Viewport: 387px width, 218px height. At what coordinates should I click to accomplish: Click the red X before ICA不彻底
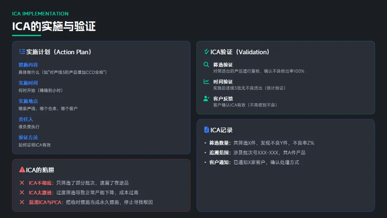[x=22, y=183]
